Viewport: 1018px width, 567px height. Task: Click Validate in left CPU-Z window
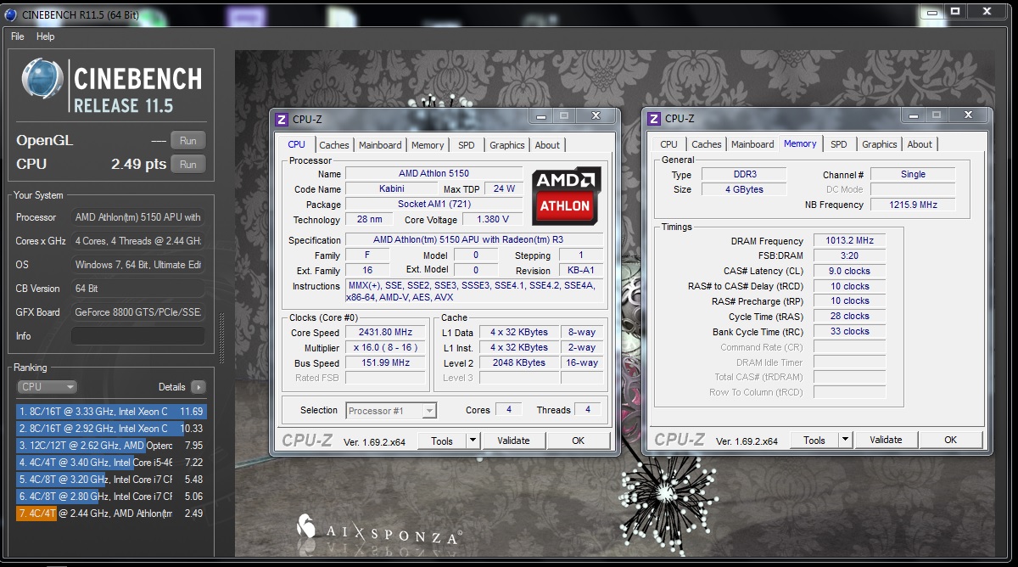(x=513, y=441)
